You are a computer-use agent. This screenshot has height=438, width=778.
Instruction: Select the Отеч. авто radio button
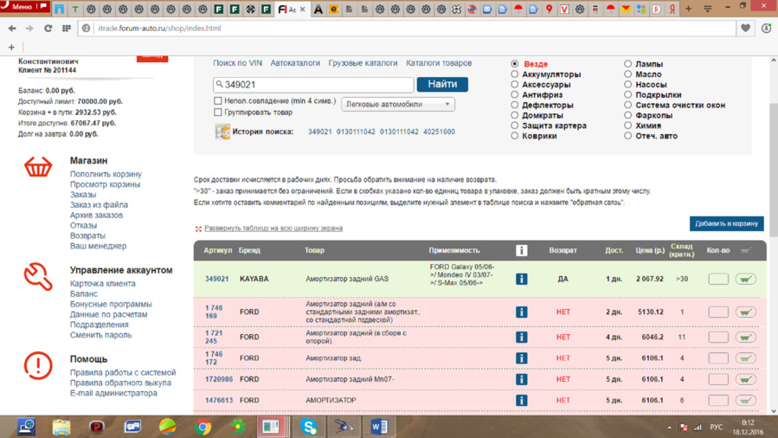pos(627,135)
